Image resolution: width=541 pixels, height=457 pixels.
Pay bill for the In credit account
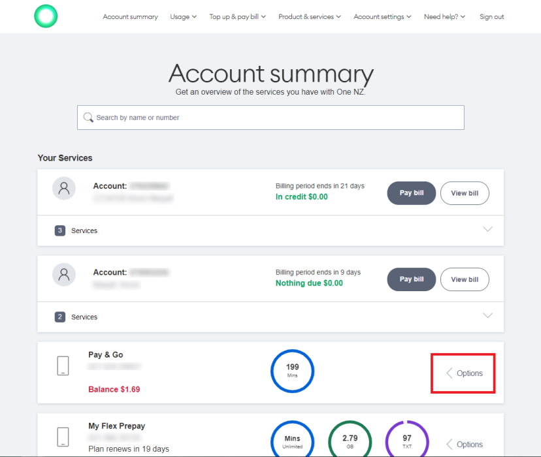tap(412, 193)
